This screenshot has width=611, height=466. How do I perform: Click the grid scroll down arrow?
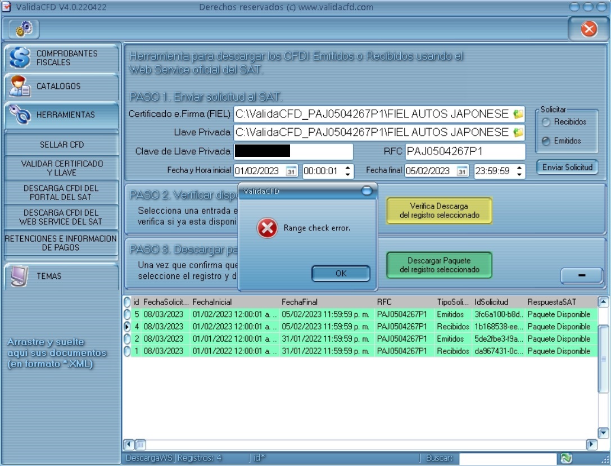coord(603,432)
